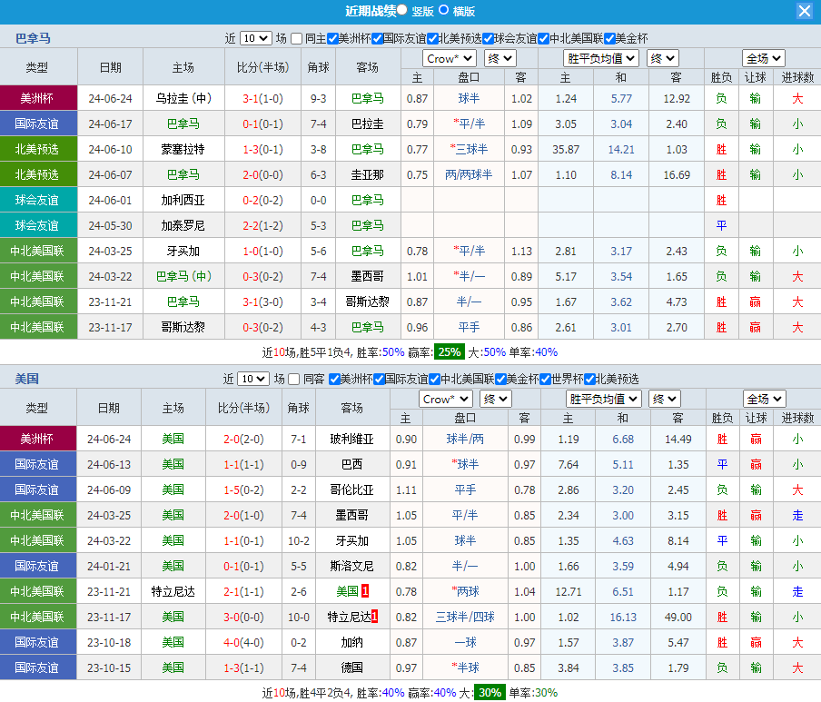Click the red card badge beside 美国 away team

[364, 591]
